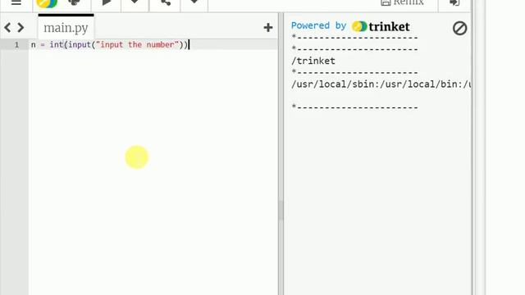The height and width of the screenshot is (295, 525).
Task: Go to the previous file tab with left chevron
Action: (x=7, y=27)
